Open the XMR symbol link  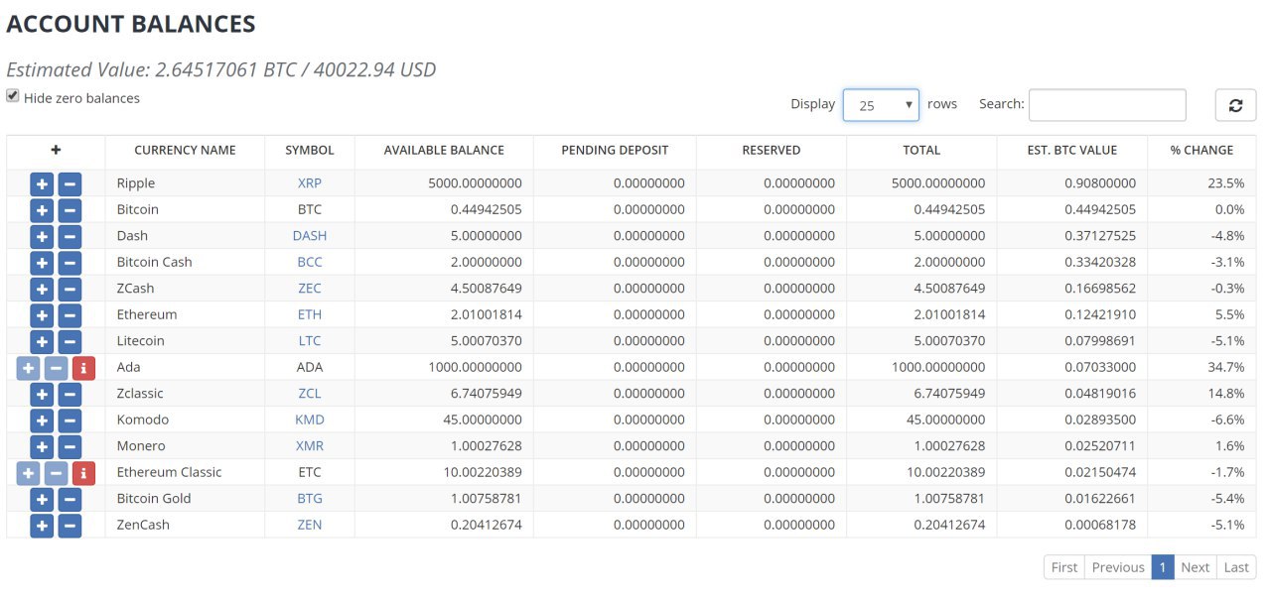pyautogui.click(x=310, y=446)
